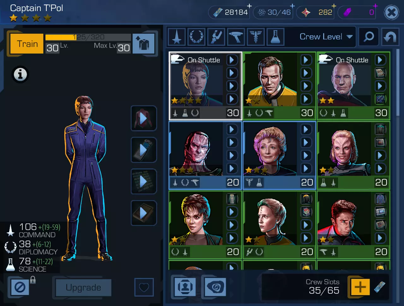The width and height of the screenshot is (404, 306).
Task: Add crew slots with plus button
Action: (360, 287)
